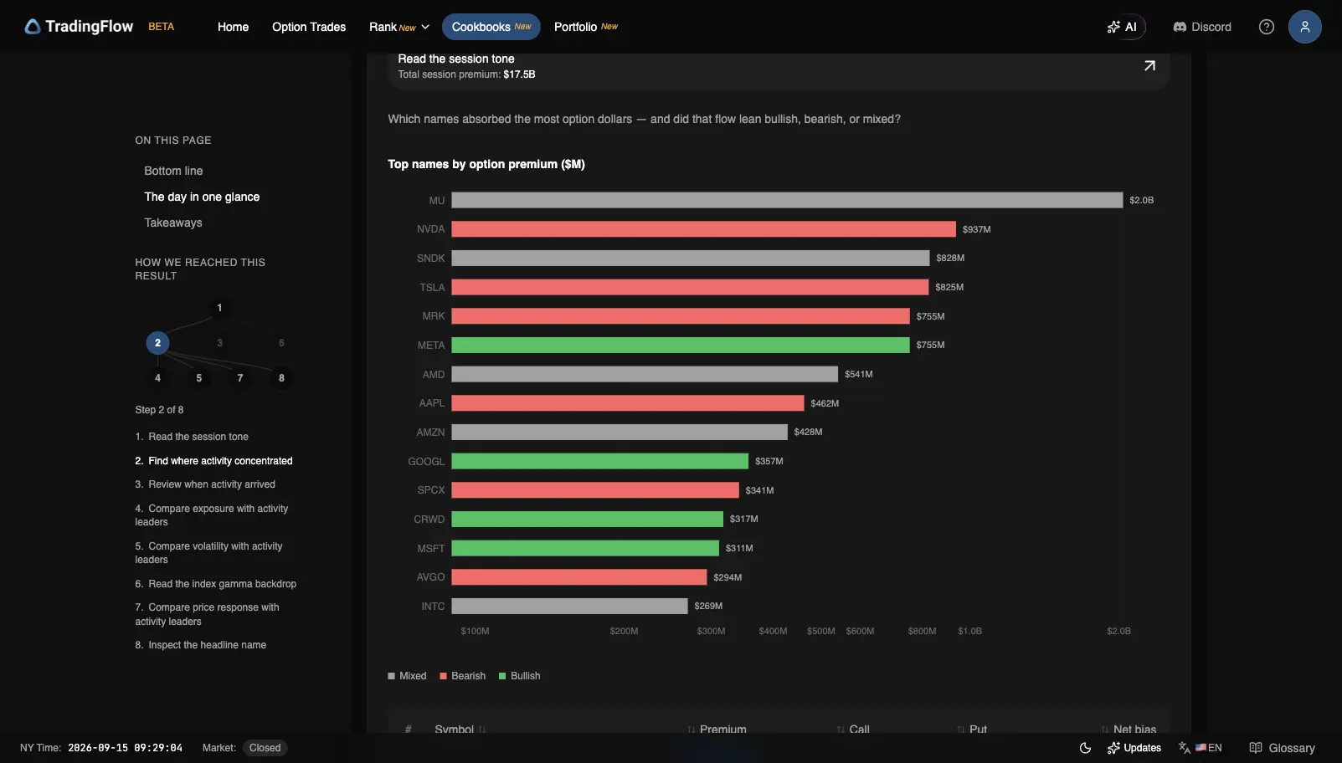The height and width of the screenshot is (763, 1342).
Task: Click the SPCX premium bar
Action: tap(595, 490)
